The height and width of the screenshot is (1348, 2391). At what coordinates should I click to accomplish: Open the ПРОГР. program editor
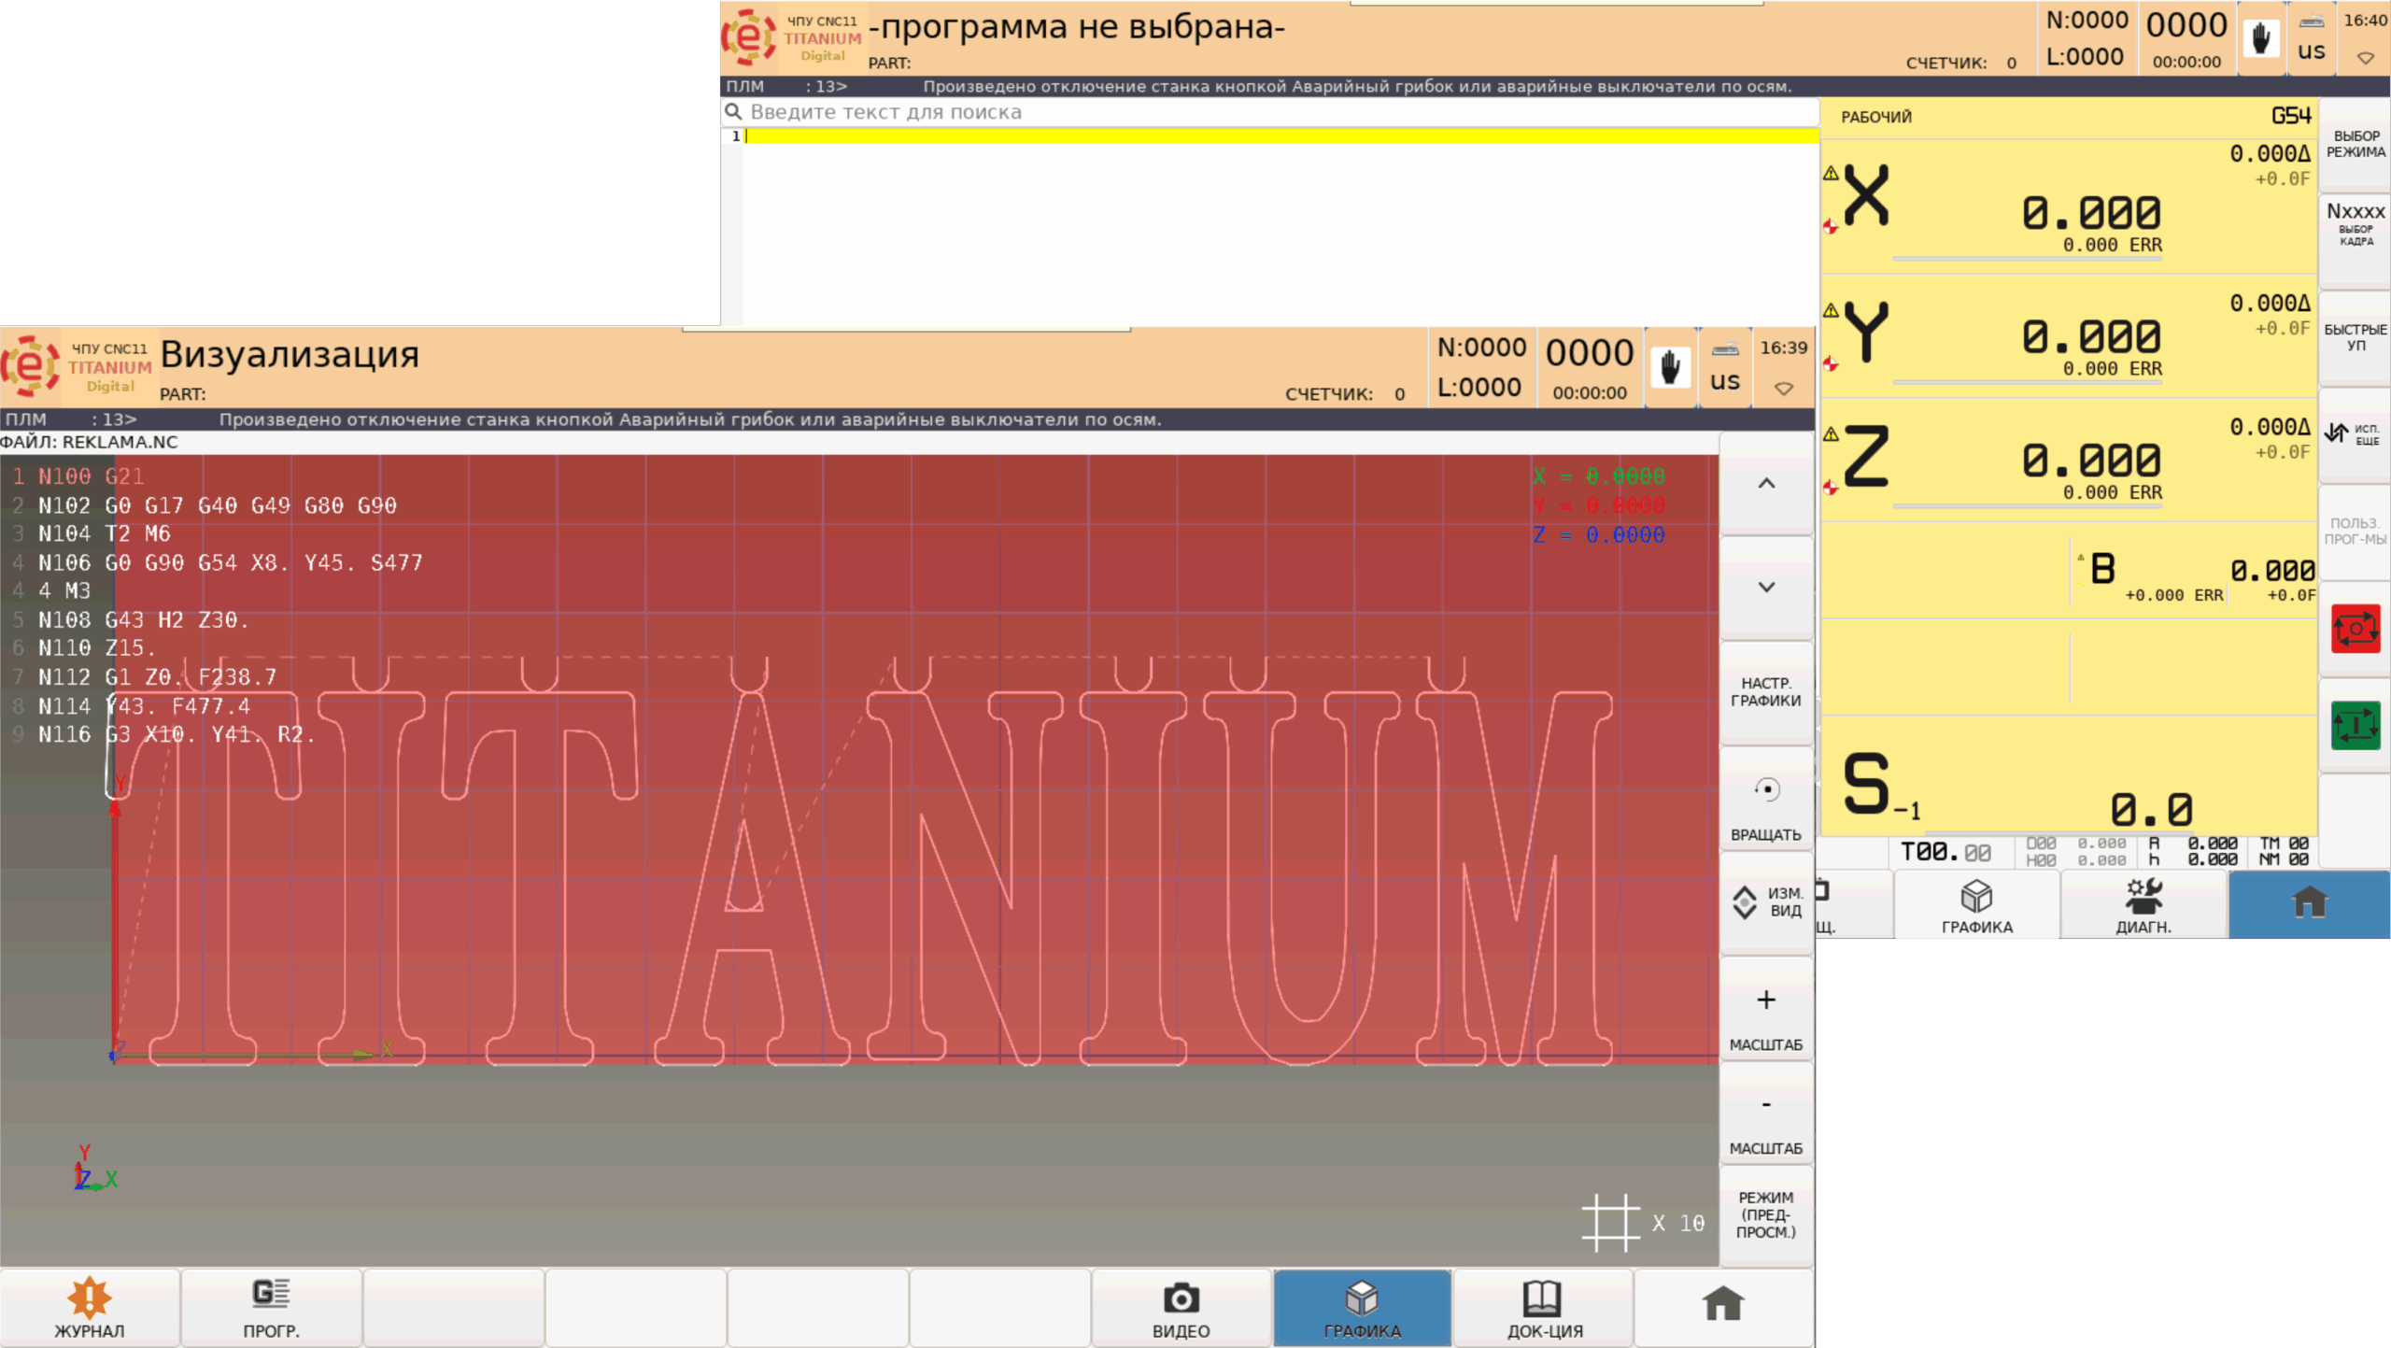[271, 1308]
